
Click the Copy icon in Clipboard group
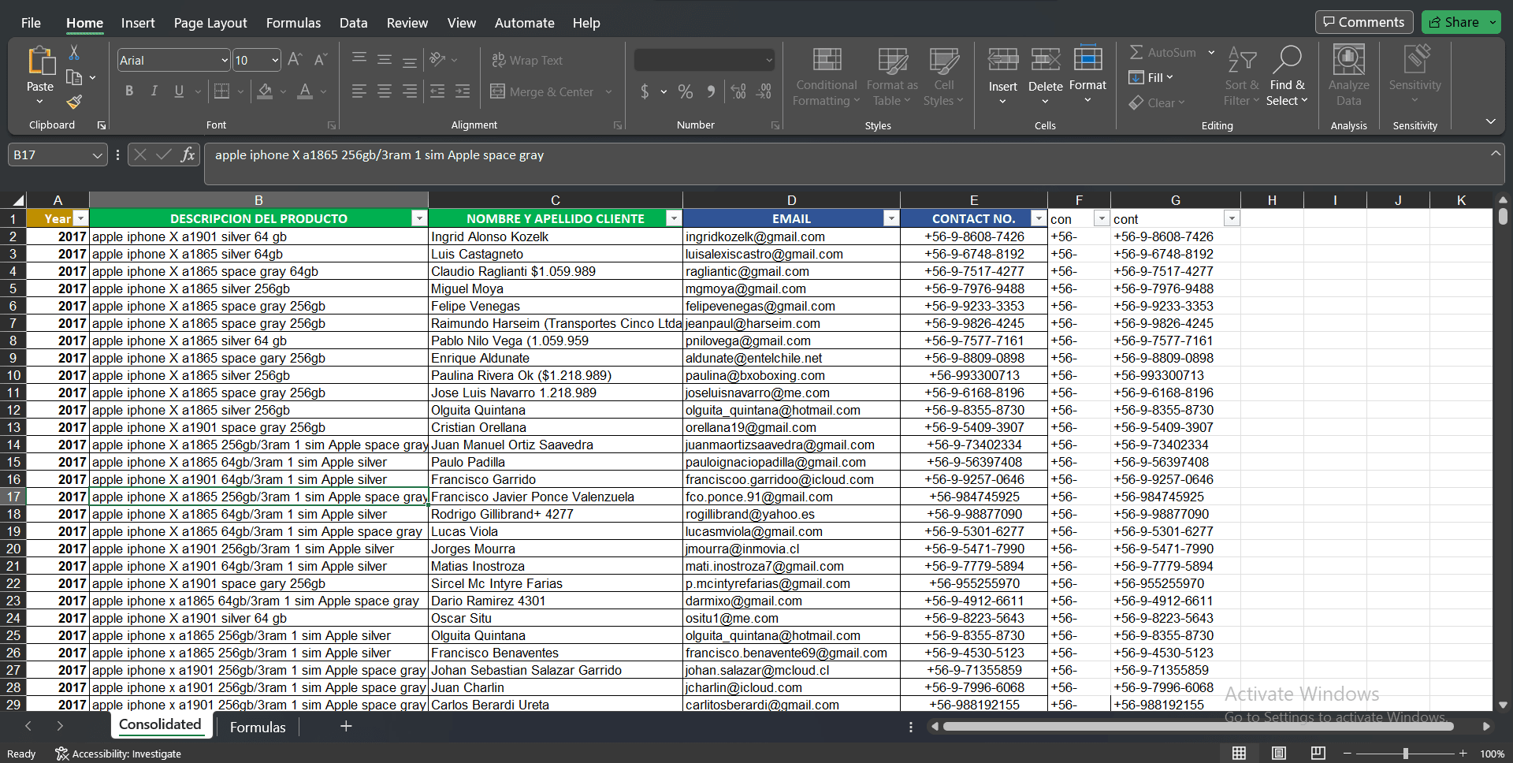74,77
